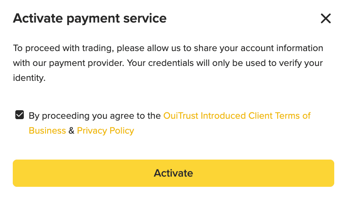The width and height of the screenshot is (347, 200).
Task: Disable consent by clicking the checked box
Action: pos(19,115)
